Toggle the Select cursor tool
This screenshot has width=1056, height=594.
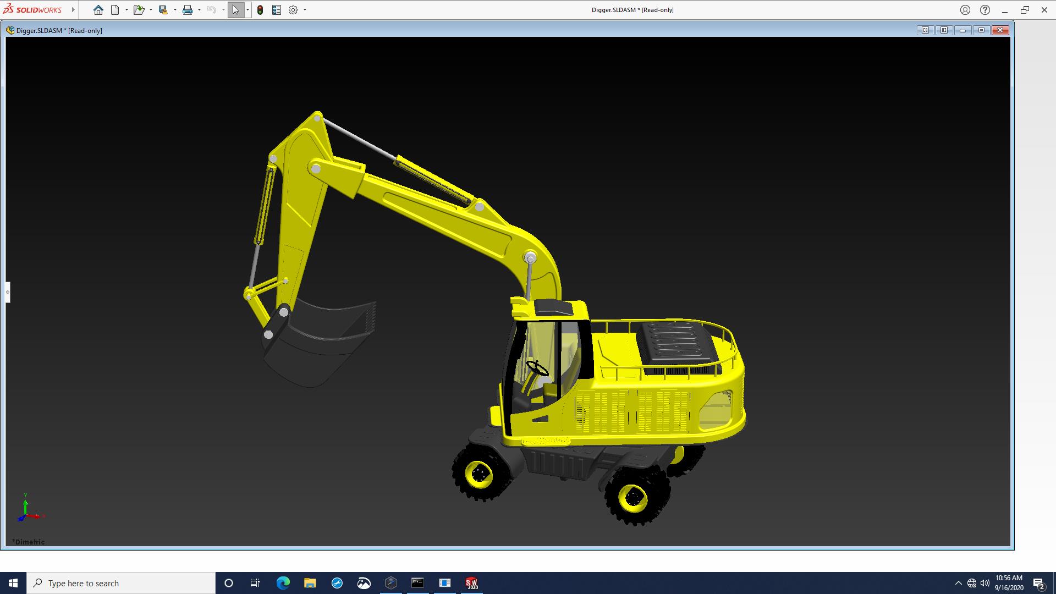click(x=236, y=10)
